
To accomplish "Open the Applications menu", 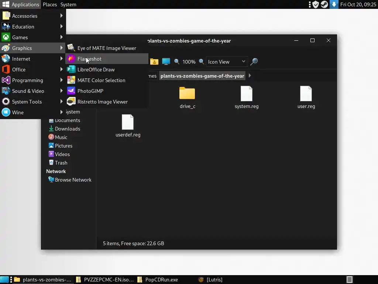I will (x=21, y=4).
